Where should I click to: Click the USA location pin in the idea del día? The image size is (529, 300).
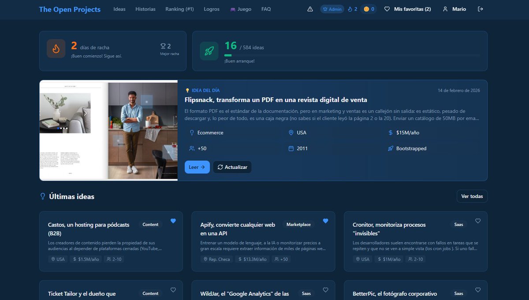tap(291, 133)
